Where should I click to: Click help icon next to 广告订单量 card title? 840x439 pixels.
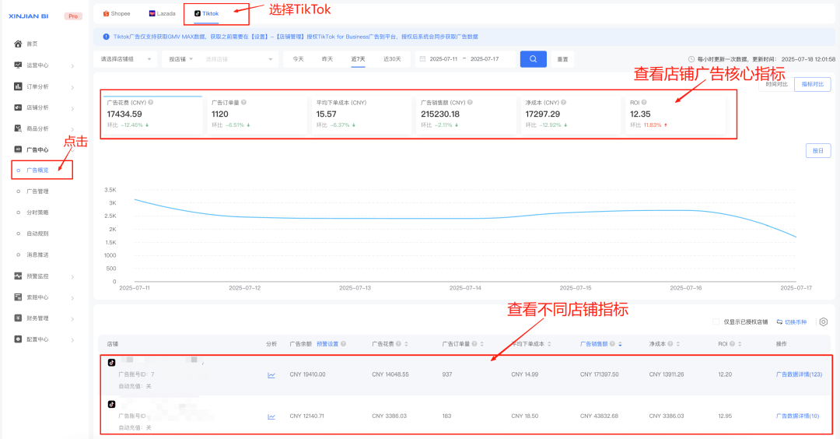[x=243, y=103]
